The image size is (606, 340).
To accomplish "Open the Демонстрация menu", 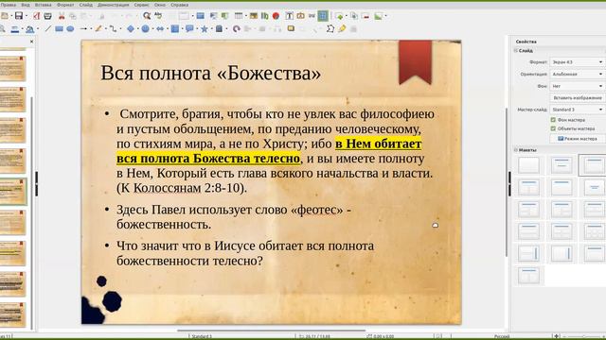I will tap(114, 5).
